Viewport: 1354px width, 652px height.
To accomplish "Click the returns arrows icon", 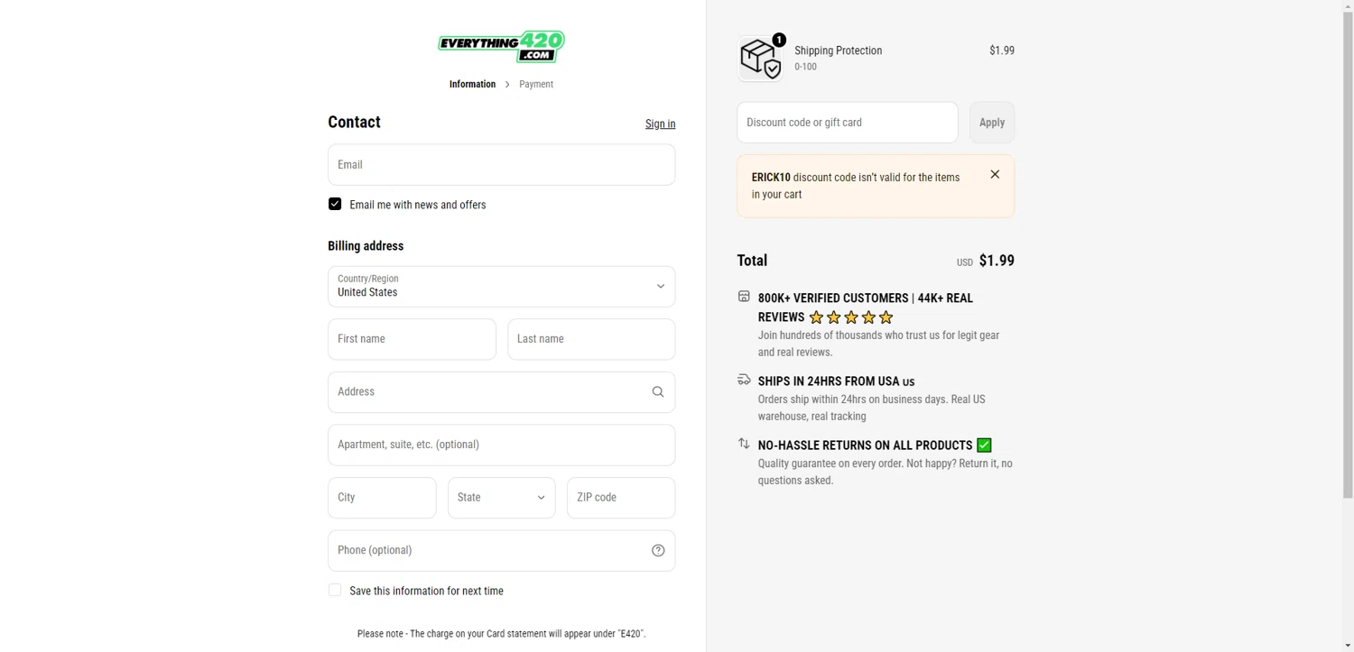I will coord(744,443).
